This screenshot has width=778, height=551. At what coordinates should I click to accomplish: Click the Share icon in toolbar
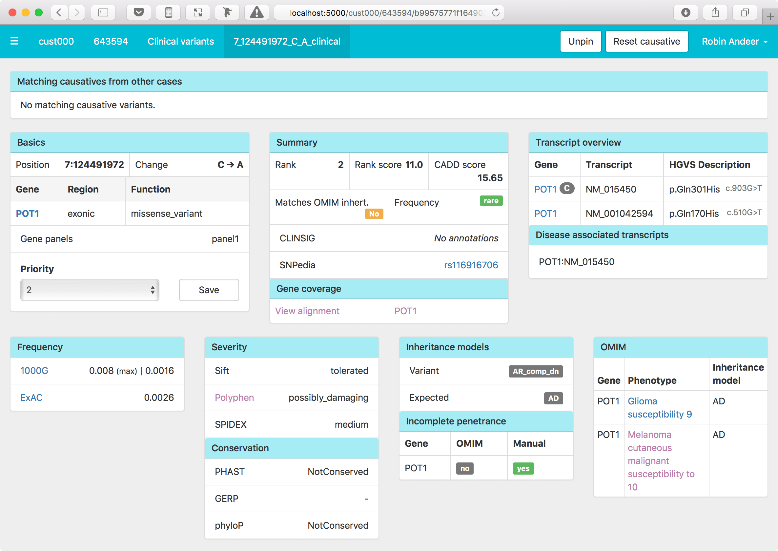pyautogui.click(x=715, y=12)
